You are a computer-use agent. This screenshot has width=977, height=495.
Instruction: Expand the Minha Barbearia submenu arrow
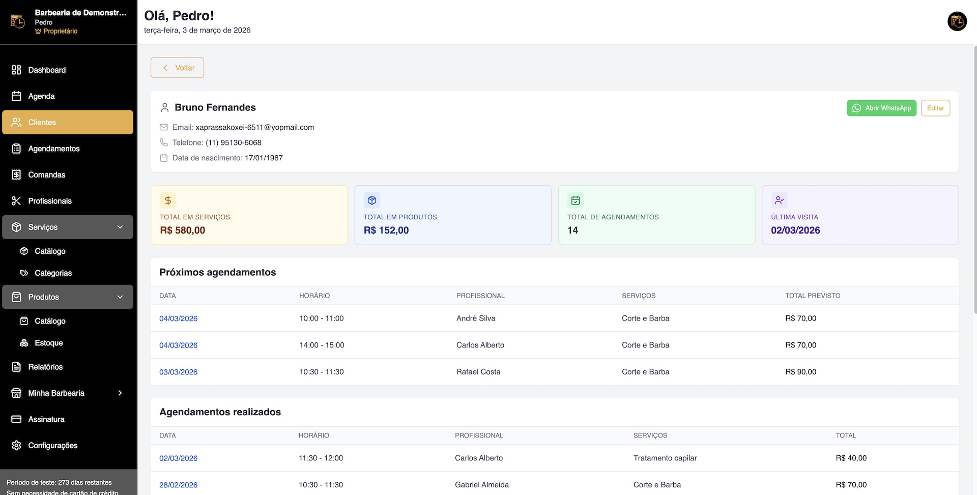click(x=120, y=393)
